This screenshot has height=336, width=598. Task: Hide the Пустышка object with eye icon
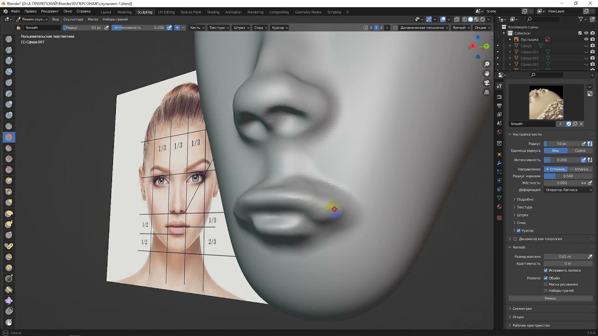coord(586,40)
